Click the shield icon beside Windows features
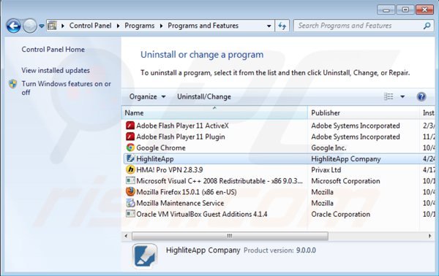The width and height of the screenshot is (439, 276). click(13, 84)
